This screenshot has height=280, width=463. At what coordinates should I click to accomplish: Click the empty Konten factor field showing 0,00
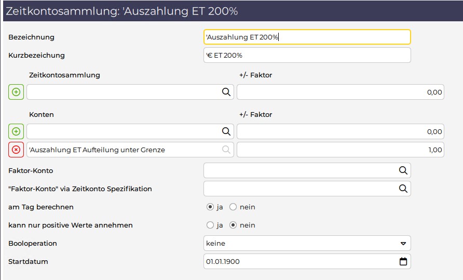point(341,131)
